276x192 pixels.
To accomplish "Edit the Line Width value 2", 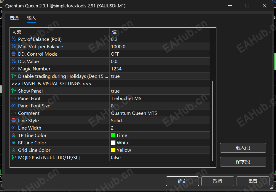I will click(x=159, y=128).
